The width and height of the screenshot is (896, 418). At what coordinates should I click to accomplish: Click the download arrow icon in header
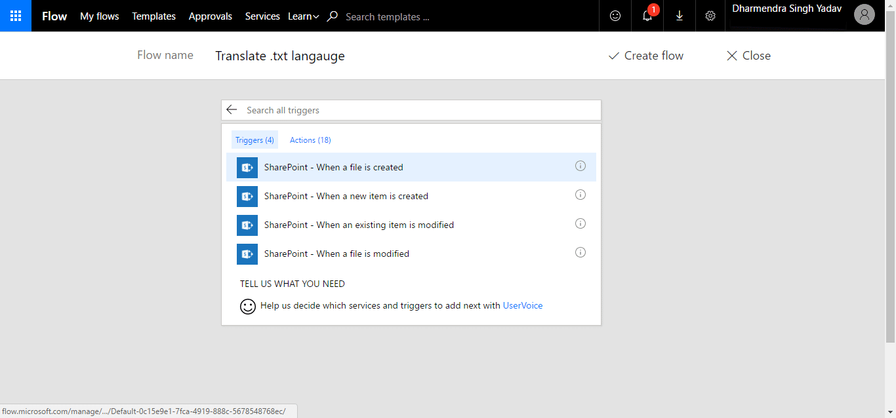[x=680, y=16]
